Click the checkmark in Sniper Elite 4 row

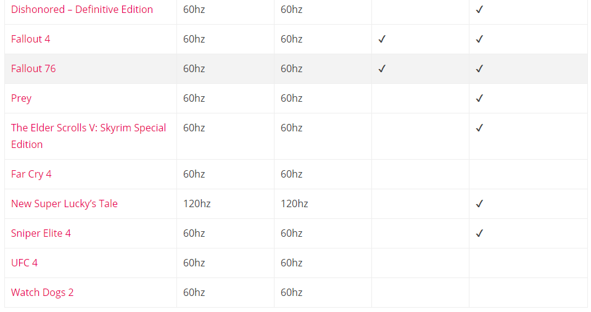coord(479,233)
